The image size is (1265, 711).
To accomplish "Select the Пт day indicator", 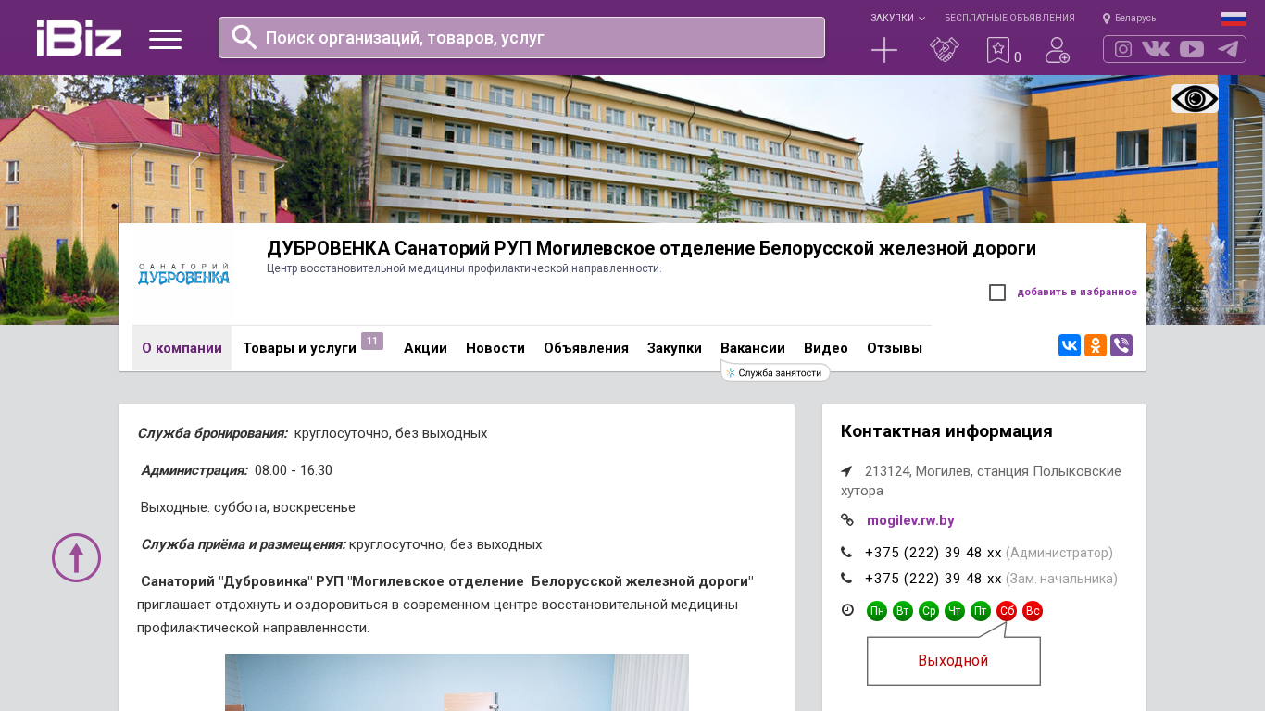I will point(981,611).
